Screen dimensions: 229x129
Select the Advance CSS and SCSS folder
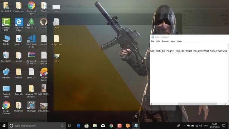click(31, 91)
